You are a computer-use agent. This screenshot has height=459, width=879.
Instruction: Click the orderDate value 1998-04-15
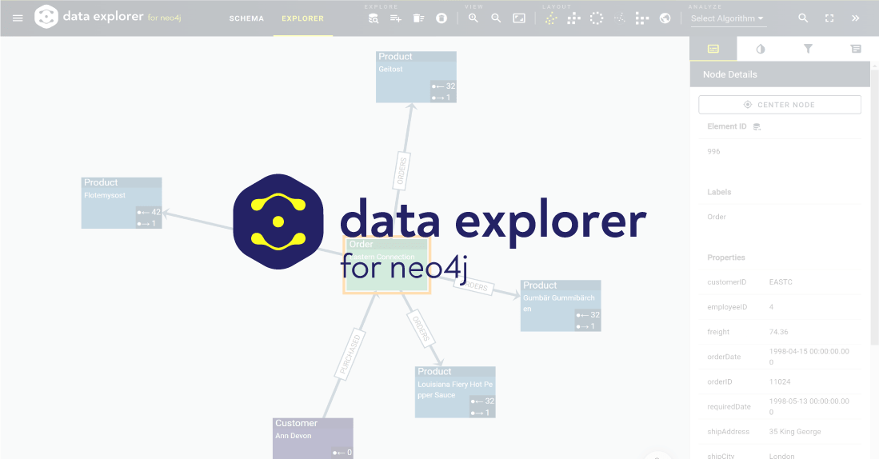click(x=809, y=357)
